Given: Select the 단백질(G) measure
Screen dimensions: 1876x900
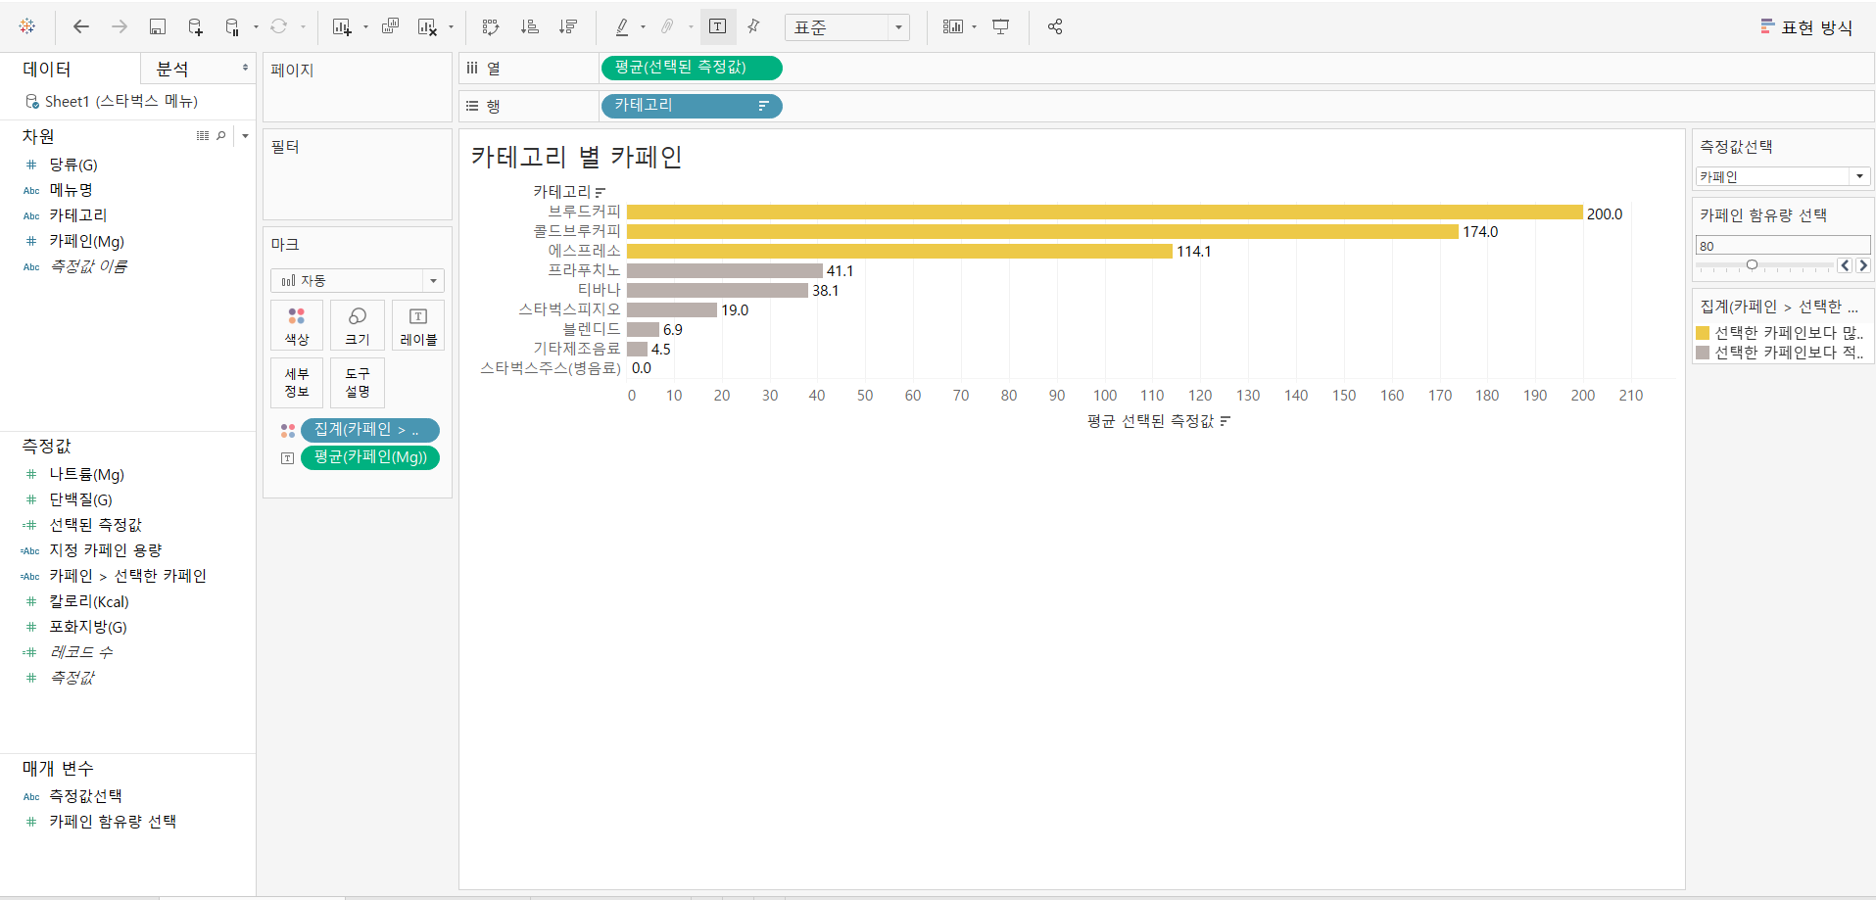Looking at the screenshot, I should [80, 499].
